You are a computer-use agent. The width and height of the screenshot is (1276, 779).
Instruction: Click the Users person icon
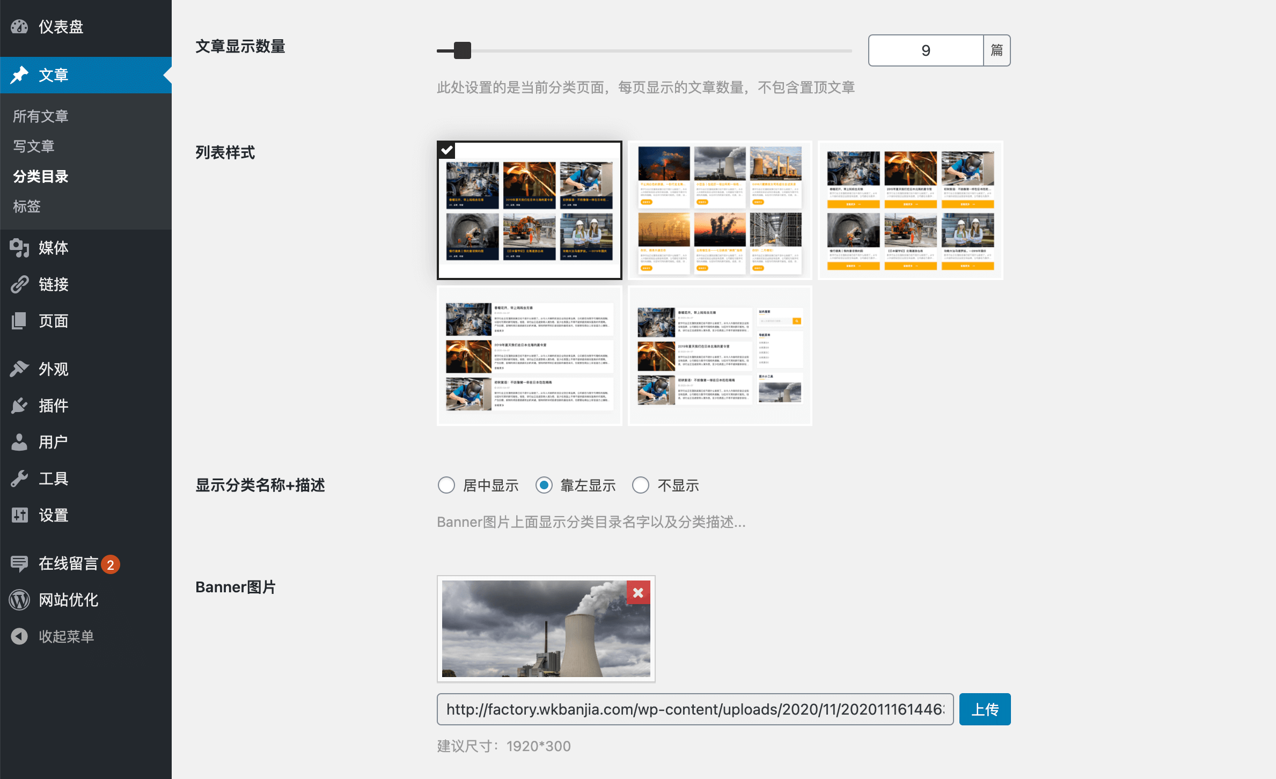(x=19, y=442)
